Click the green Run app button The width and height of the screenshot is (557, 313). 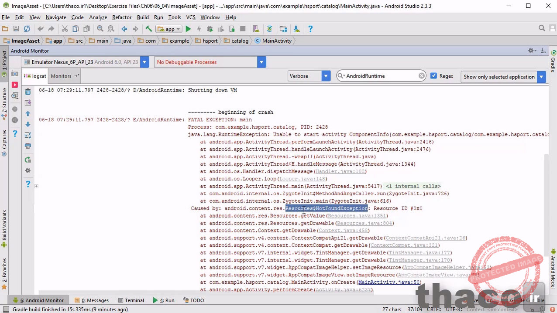coord(188,29)
